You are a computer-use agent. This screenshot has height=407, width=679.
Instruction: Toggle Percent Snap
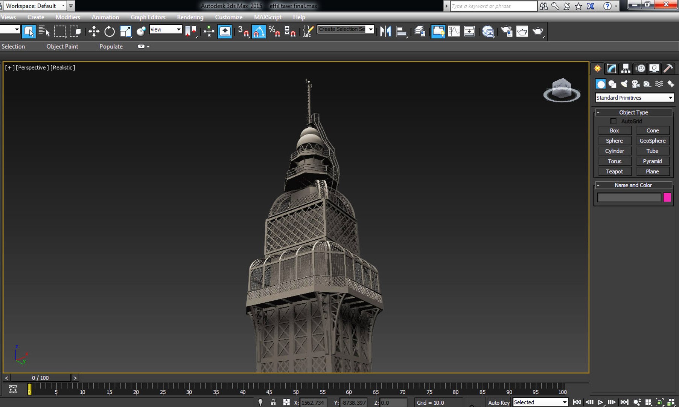click(x=274, y=31)
